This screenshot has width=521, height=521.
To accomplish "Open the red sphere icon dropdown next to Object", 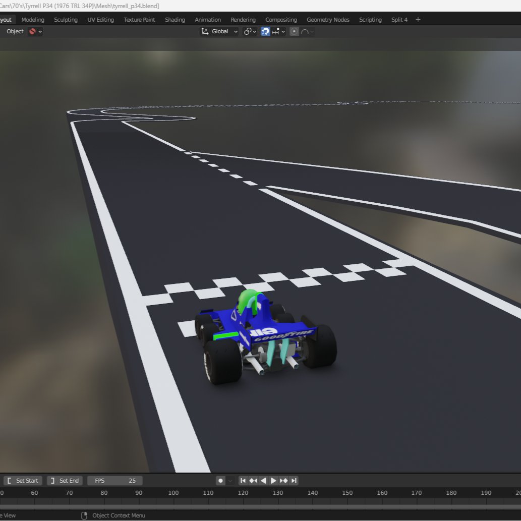I will [35, 31].
